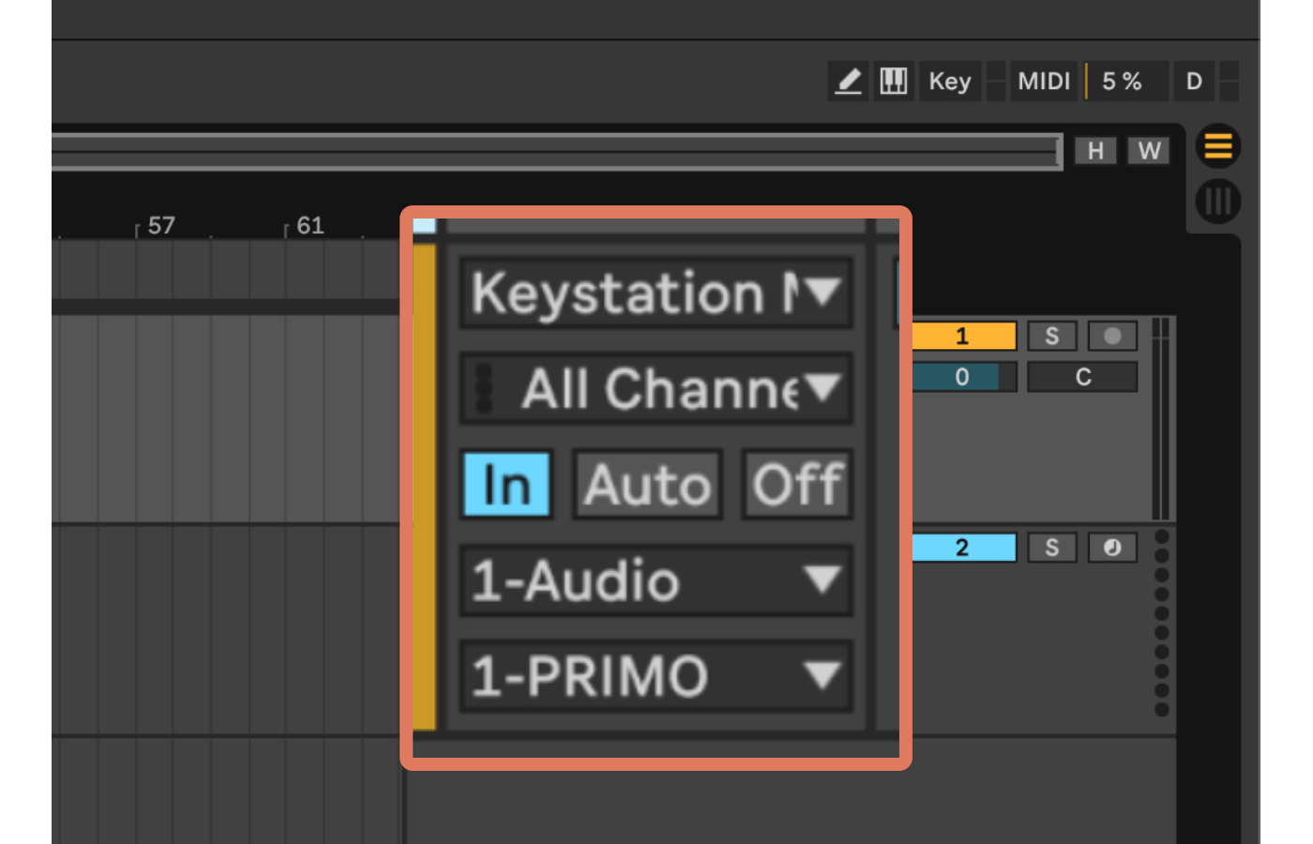Solo track 2
The width and height of the screenshot is (1313, 844).
(x=1052, y=548)
